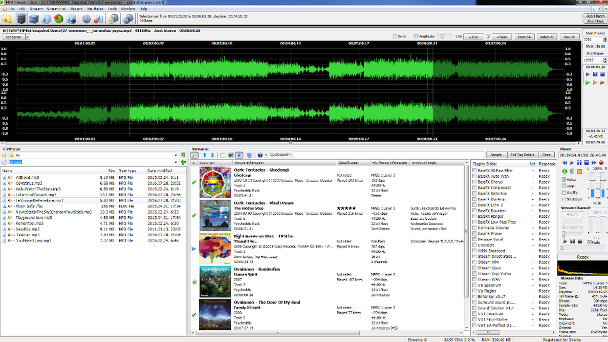The height and width of the screenshot is (342, 608).
Task: Click the CD disc icon in toolbar
Action: [x=86, y=19]
